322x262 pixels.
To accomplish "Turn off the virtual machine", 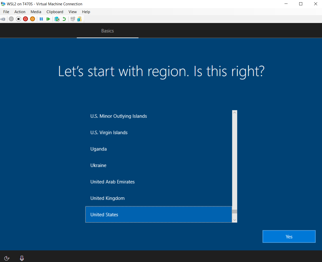I will click(25, 19).
